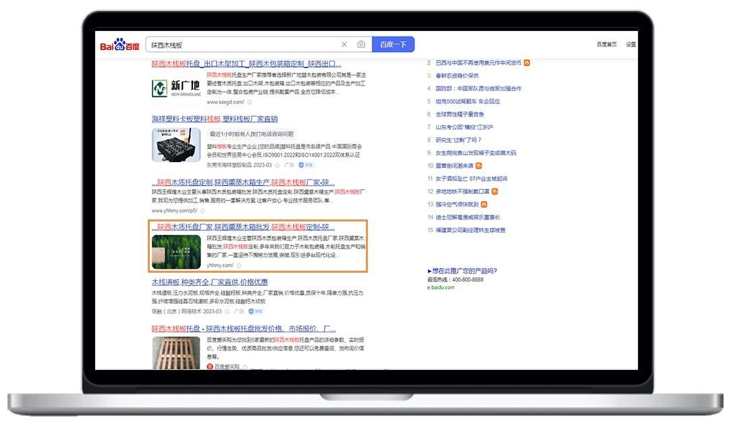
Task: Go to 百度首页 in top navigation
Action: click(x=606, y=45)
